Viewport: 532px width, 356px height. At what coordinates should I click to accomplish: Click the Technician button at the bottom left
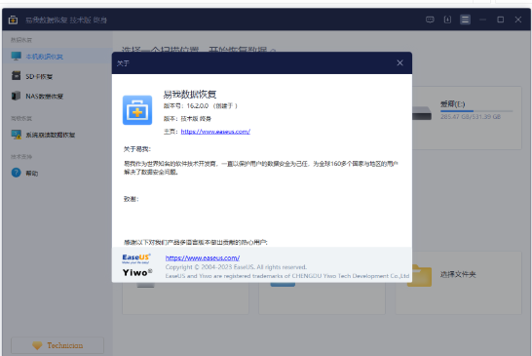coord(57,345)
